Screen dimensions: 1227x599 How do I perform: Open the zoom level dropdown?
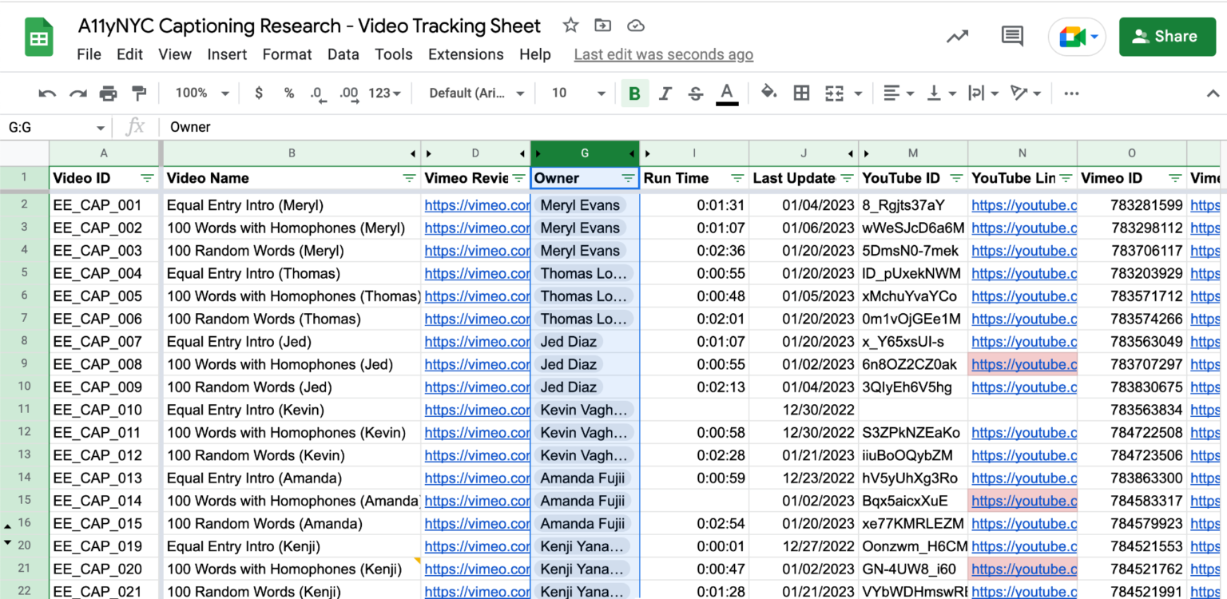(198, 93)
